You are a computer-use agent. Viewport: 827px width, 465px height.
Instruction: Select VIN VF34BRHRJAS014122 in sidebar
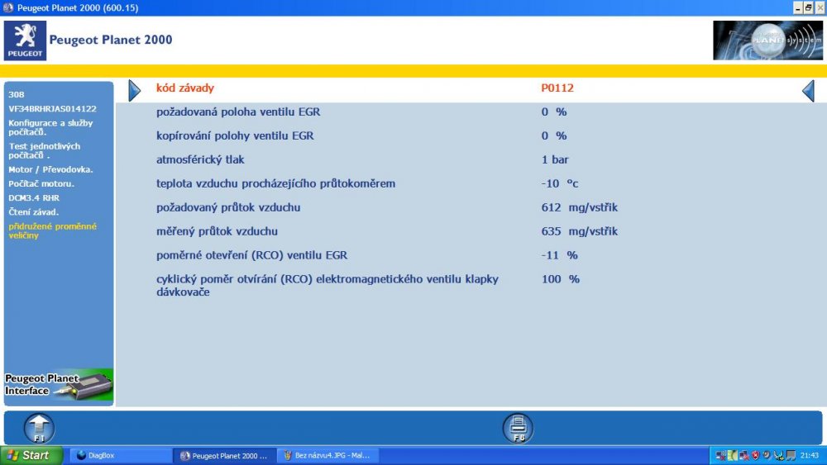coord(52,109)
